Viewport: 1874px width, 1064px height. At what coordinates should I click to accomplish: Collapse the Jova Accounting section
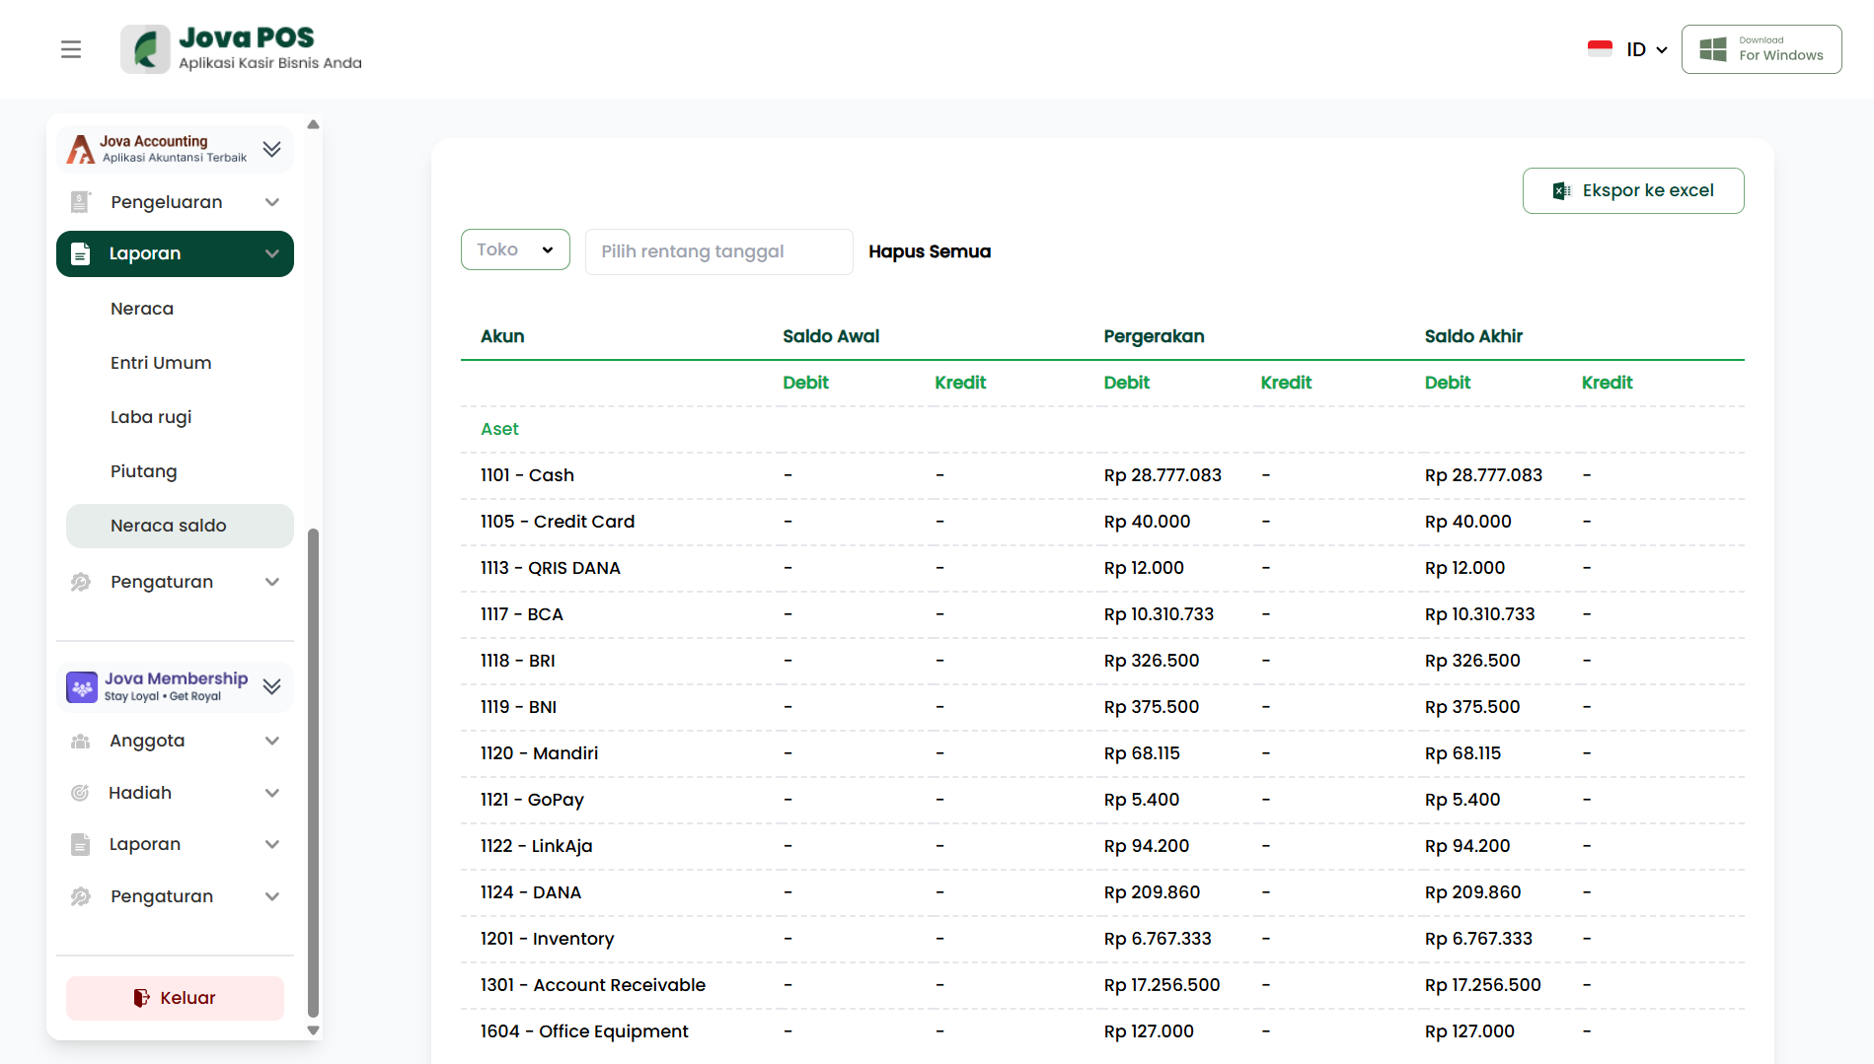(272, 149)
